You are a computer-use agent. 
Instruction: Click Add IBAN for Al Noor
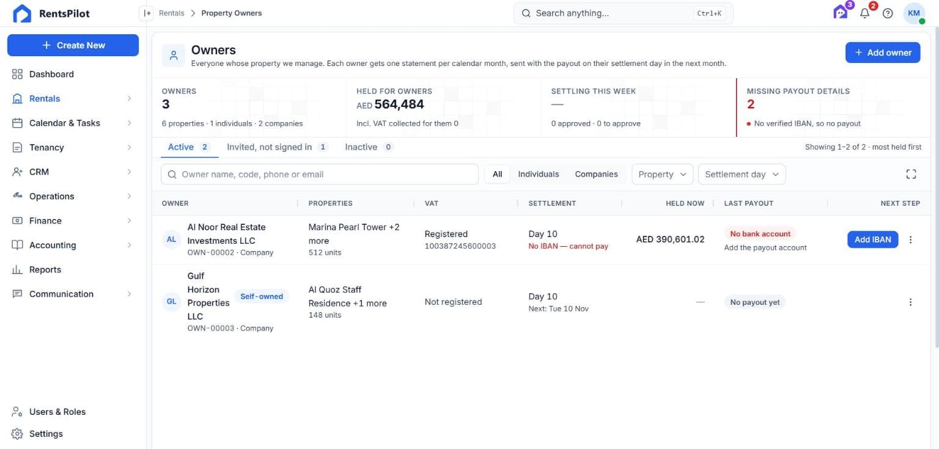tap(872, 239)
